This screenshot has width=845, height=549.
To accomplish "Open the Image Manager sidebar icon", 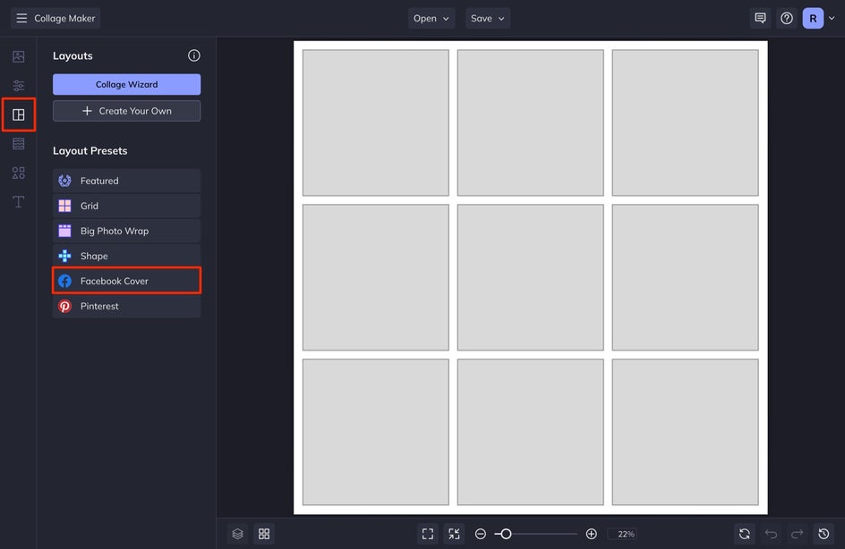I will pos(18,56).
